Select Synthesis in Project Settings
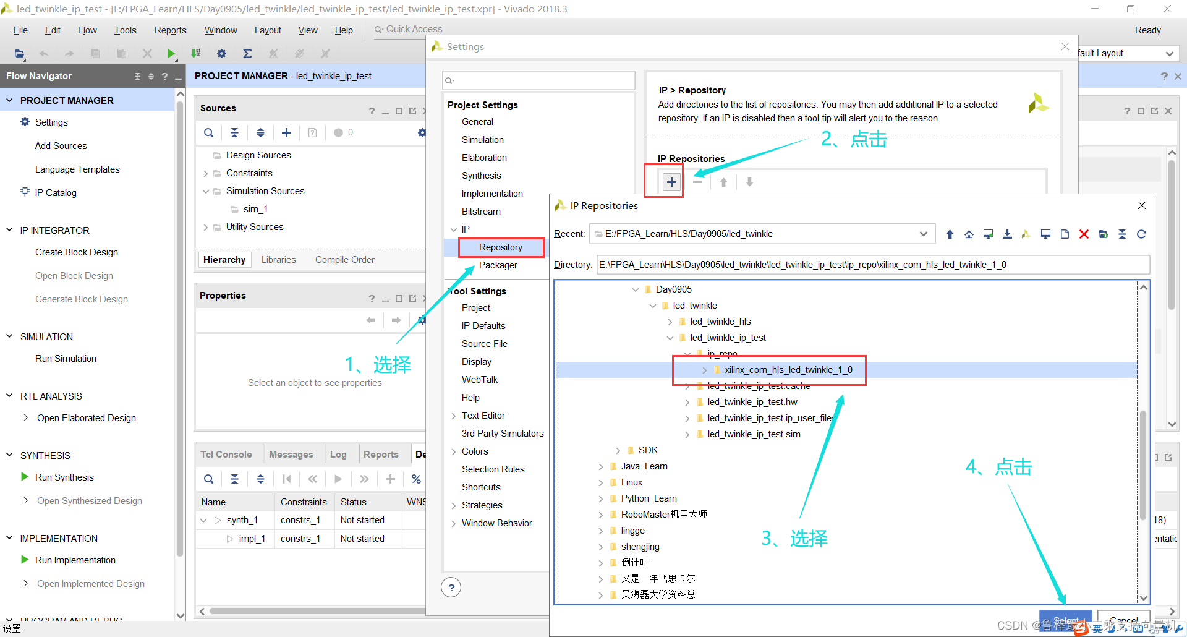This screenshot has height=637, width=1187. coord(481,176)
